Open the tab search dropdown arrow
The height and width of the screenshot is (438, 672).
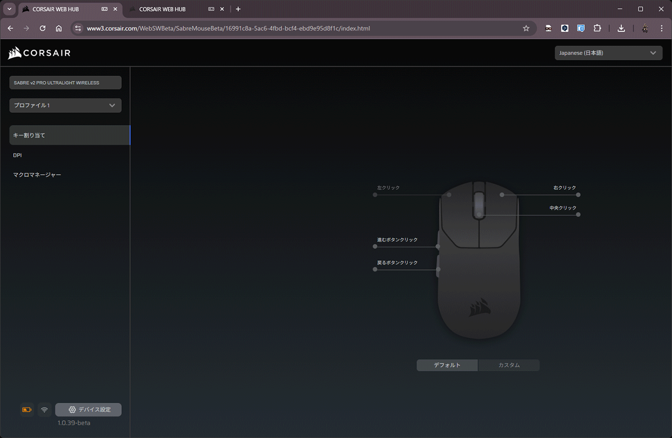[x=9, y=9]
